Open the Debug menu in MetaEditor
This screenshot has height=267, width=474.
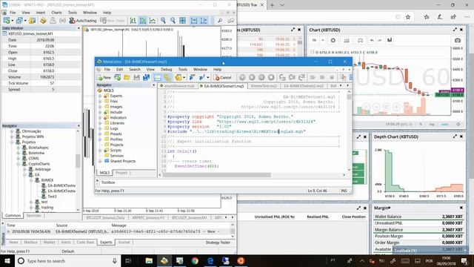(166, 69)
